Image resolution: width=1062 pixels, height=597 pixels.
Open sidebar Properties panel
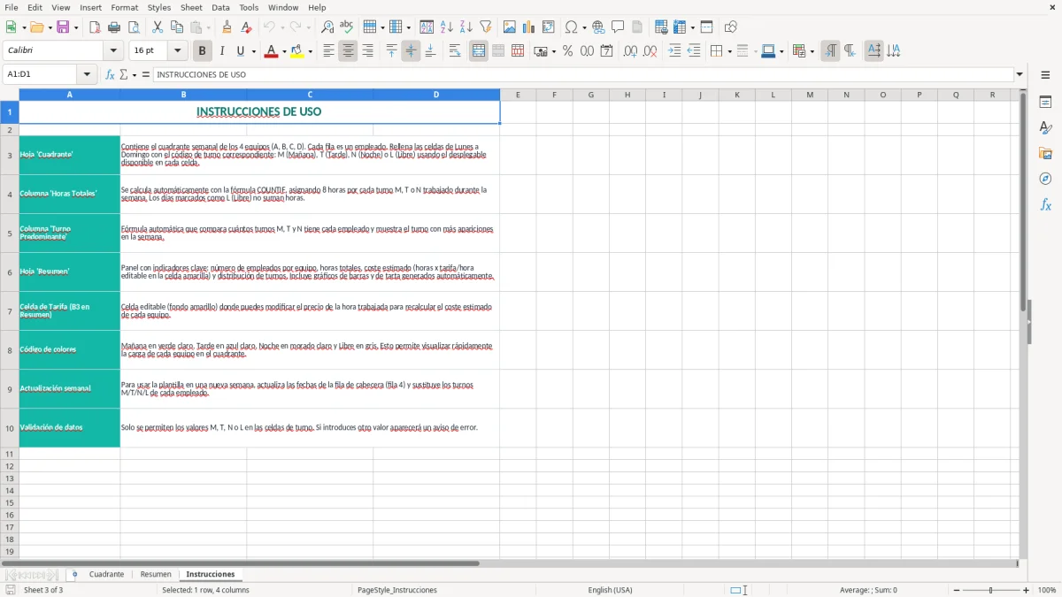[1045, 103]
